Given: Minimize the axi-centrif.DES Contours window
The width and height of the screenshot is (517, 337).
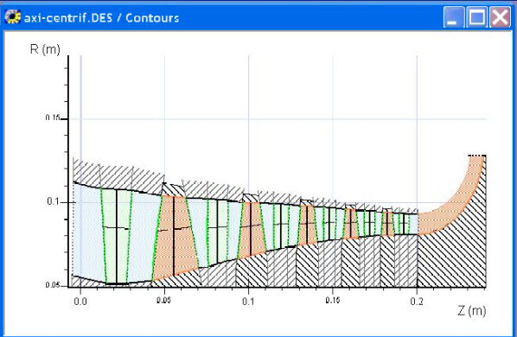Looking at the screenshot, I should pos(454,17).
